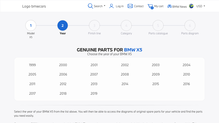
Task: Click step 6 Parts diagram circle
Action: click(x=190, y=25)
